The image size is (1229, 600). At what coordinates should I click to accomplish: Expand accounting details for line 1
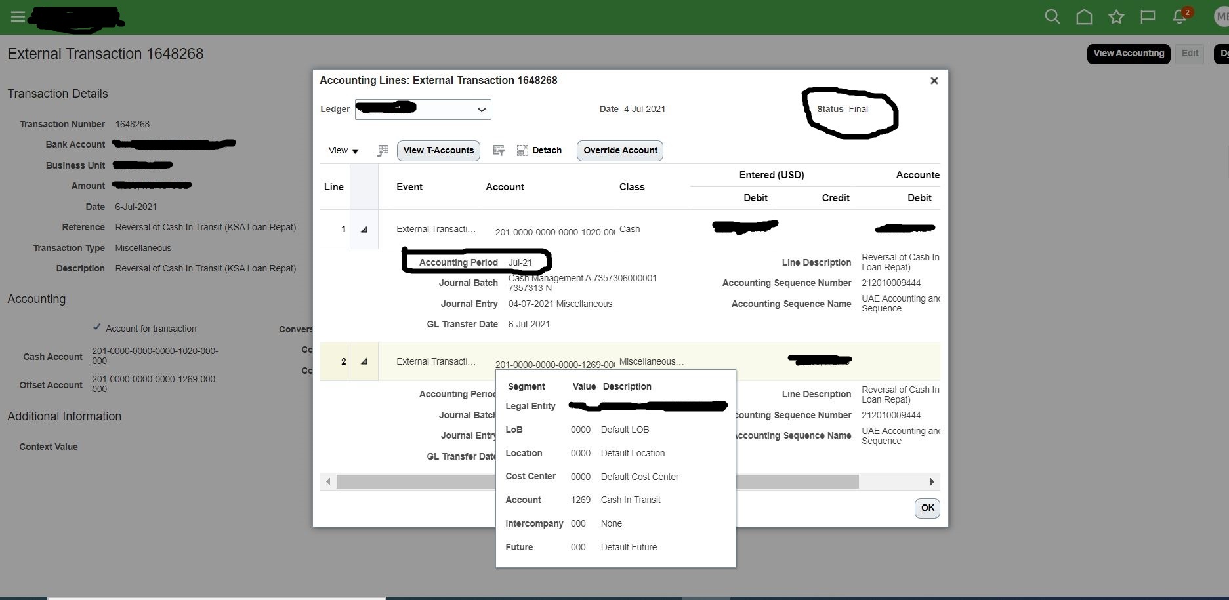[365, 229]
